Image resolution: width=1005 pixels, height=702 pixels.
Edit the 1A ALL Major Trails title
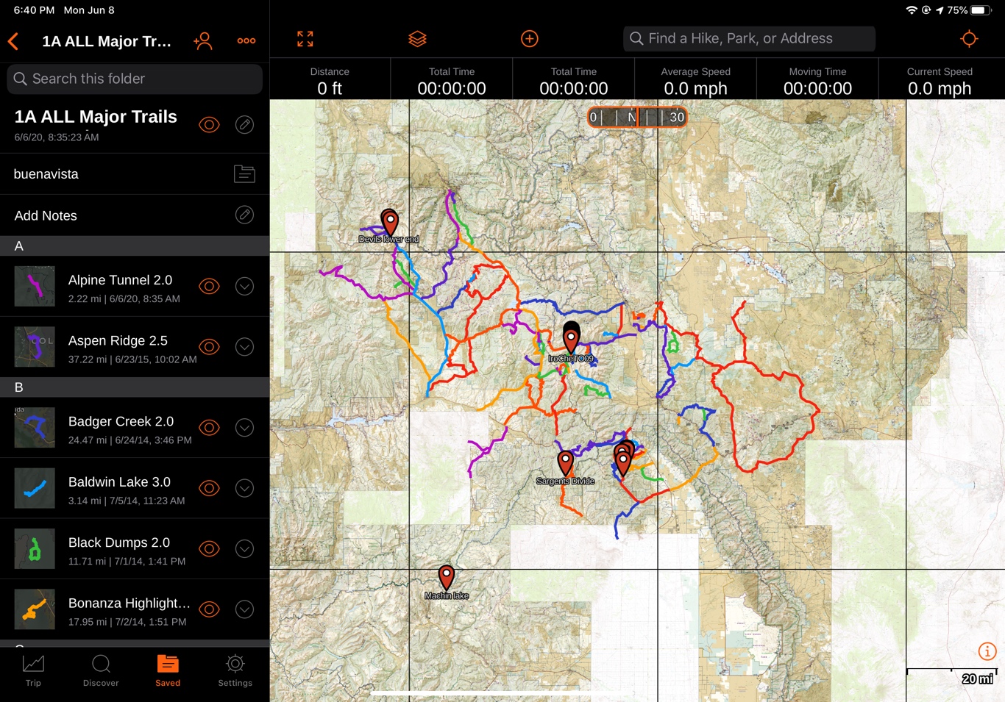tap(244, 125)
